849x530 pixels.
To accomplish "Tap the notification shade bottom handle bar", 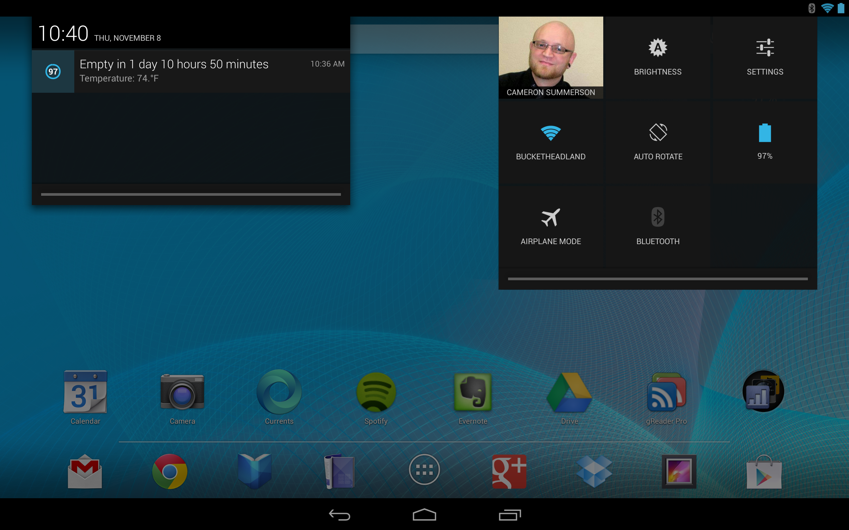I will pyautogui.click(x=191, y=194).
